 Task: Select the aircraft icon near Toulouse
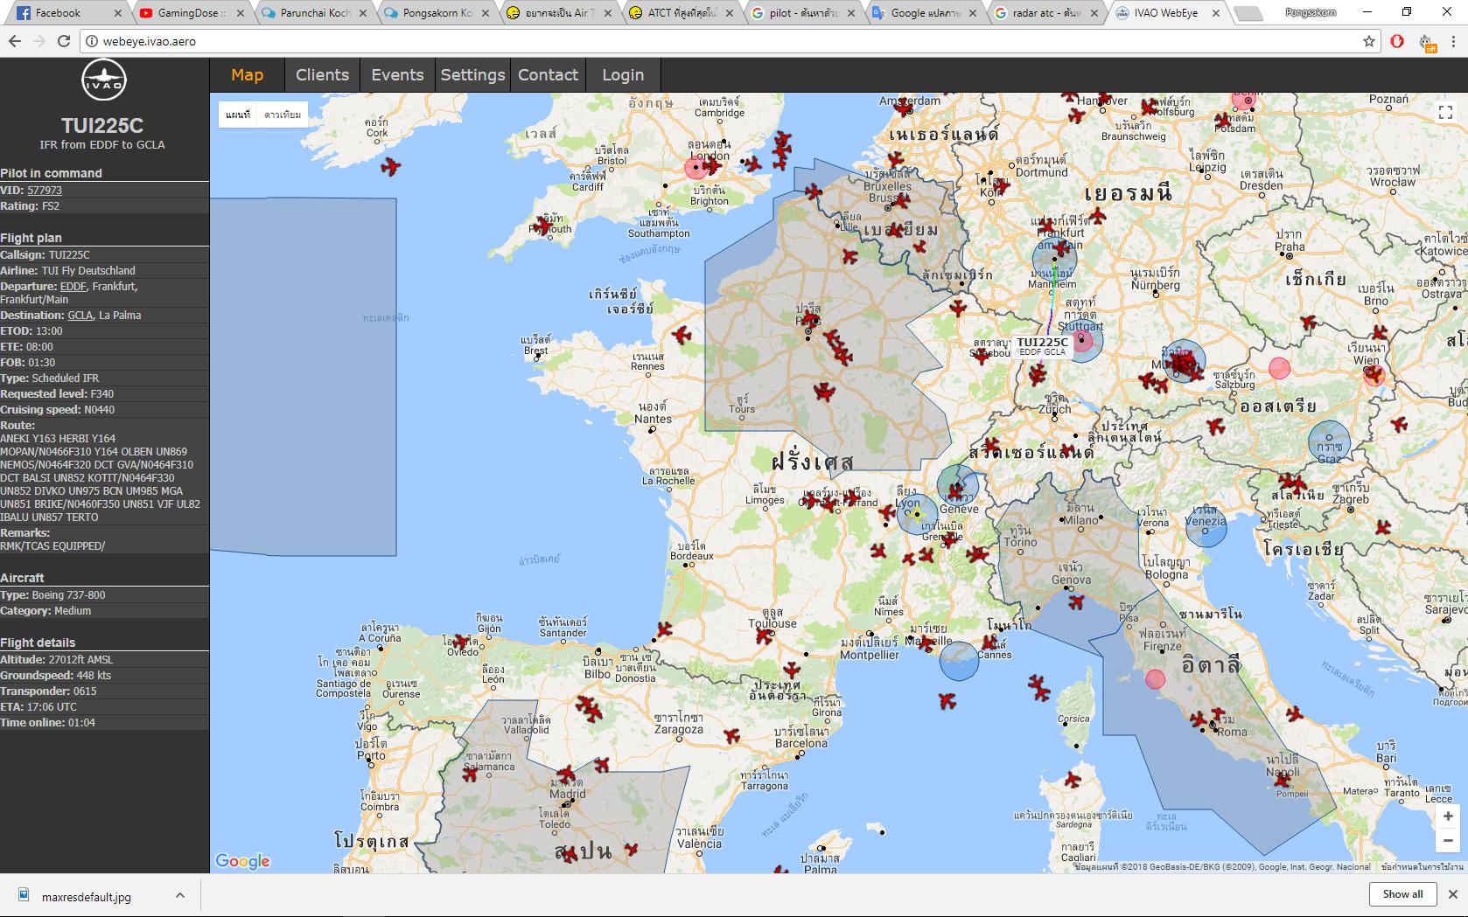click(x=765, y=636)
